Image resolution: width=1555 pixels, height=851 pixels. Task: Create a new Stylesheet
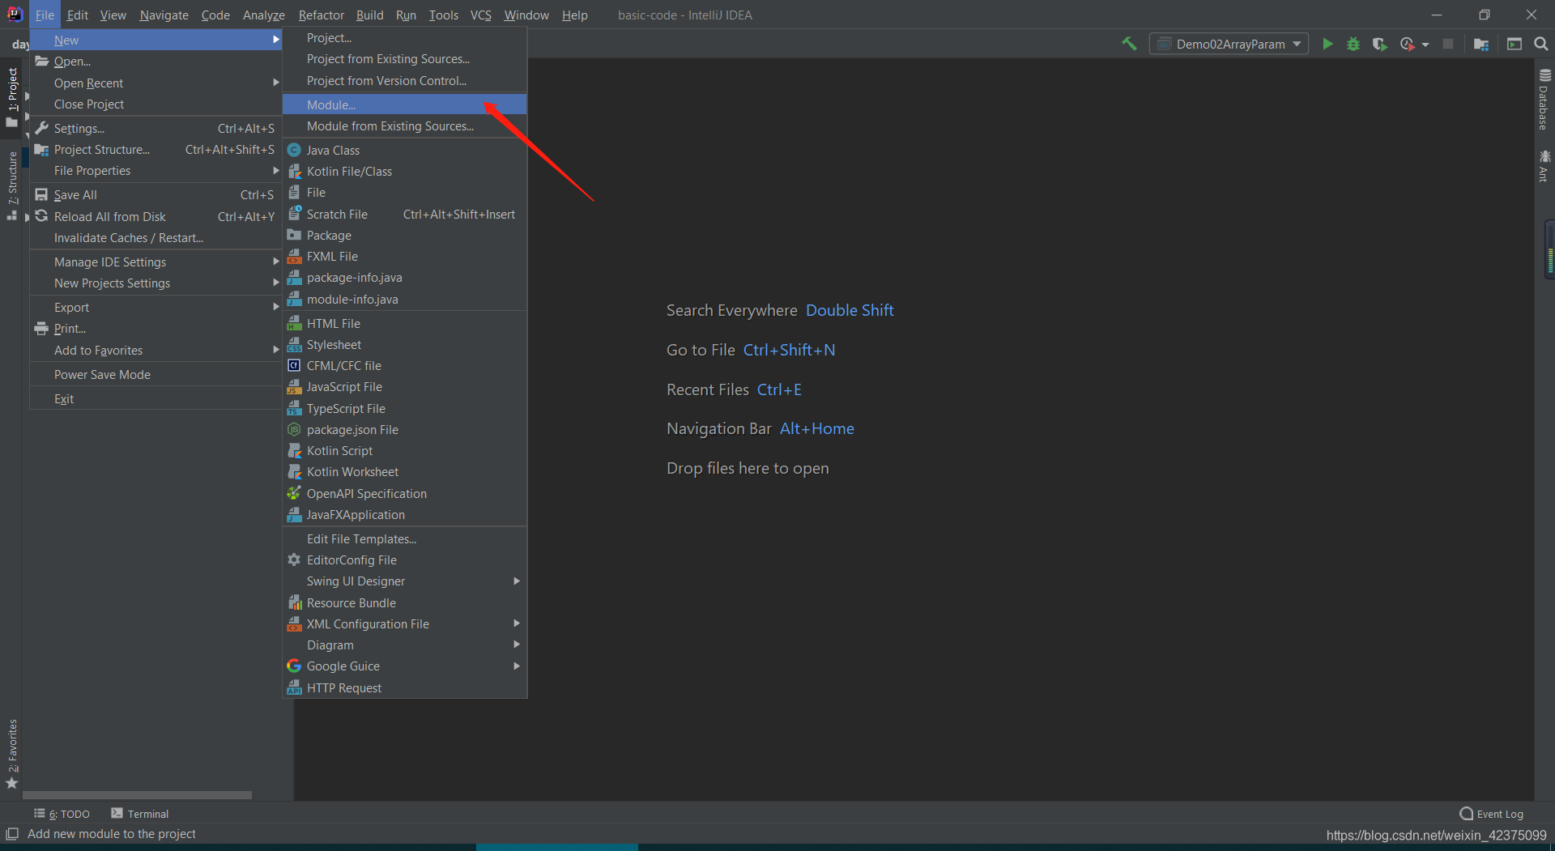pyautogui.click(x=404, y=345)
